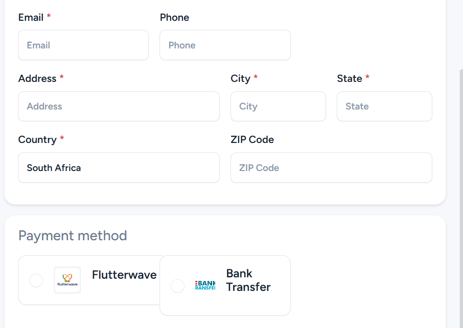This screenshot has height=328, width=463.
Task: Focus the Phone input field
Action: tap(225, 45)
